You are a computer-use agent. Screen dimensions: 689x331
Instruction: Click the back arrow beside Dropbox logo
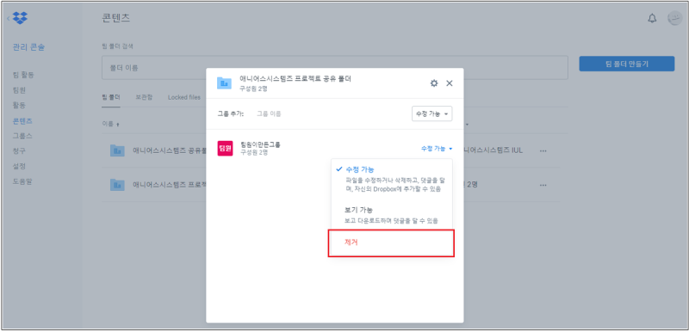pos(8,18)
